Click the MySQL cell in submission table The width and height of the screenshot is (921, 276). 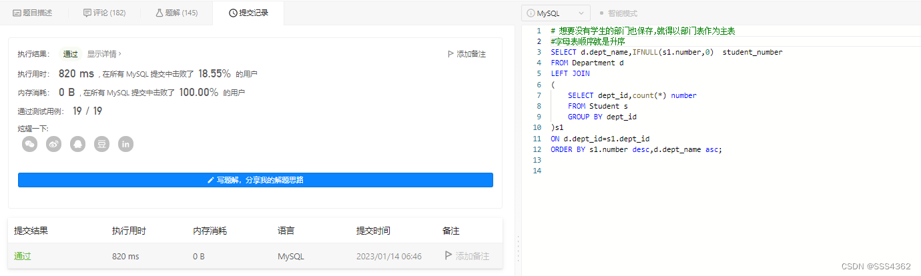tap(290, 256)
